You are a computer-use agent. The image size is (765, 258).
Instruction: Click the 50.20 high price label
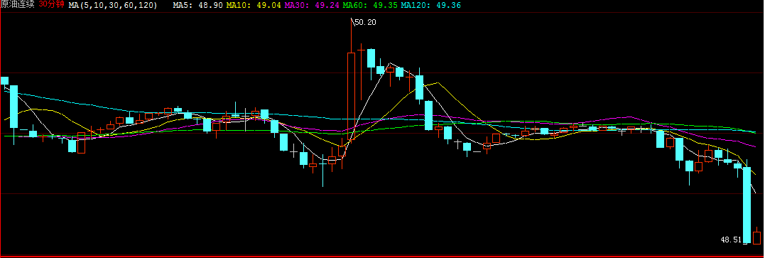click(365, 22)
